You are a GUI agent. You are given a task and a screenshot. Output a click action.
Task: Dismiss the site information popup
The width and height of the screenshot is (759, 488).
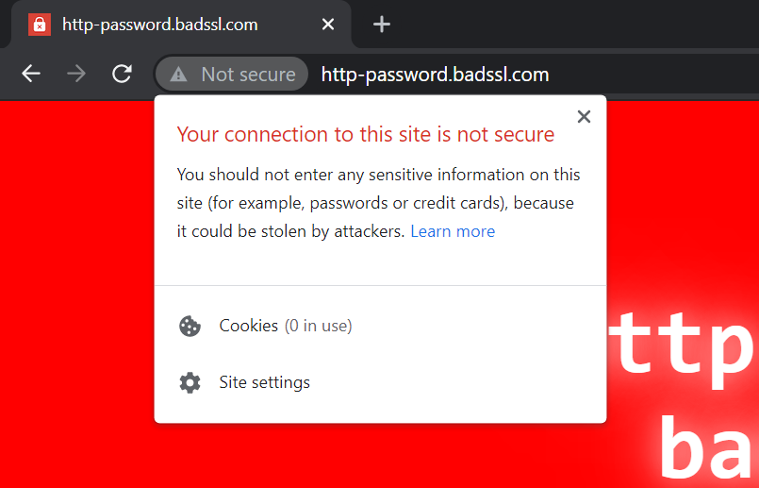point(584,117)
